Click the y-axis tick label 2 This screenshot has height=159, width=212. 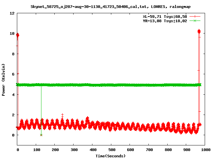point(13,115)
